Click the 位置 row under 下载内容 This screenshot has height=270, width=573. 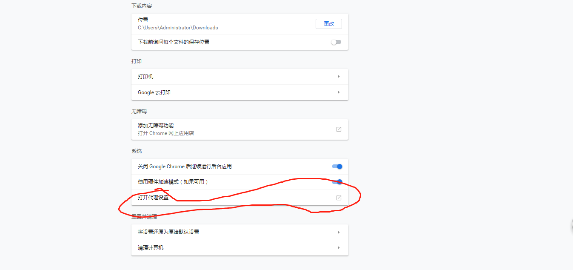[x=213, y=23]
